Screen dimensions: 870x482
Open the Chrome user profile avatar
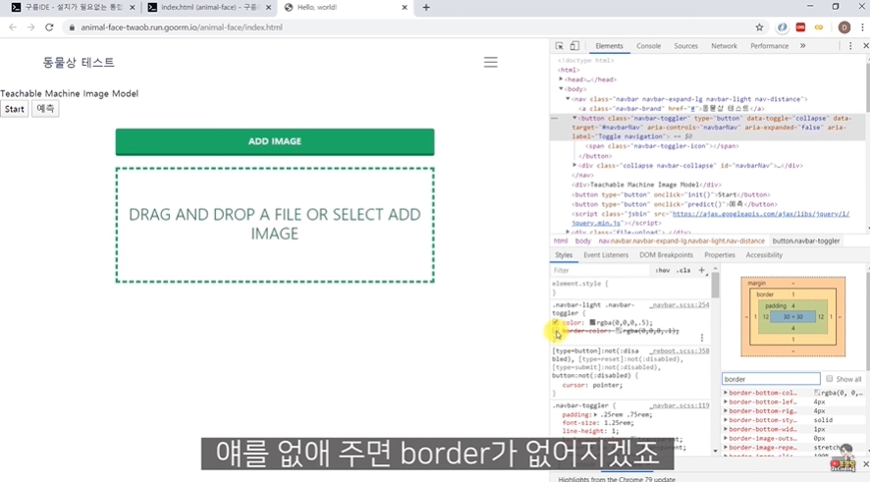pos(843,27)
